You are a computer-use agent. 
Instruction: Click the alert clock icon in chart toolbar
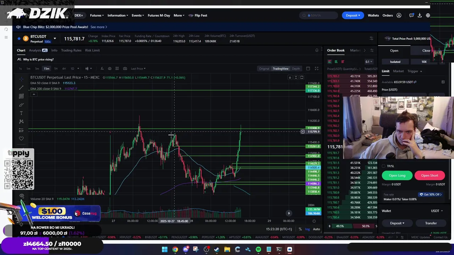point(110,68)
